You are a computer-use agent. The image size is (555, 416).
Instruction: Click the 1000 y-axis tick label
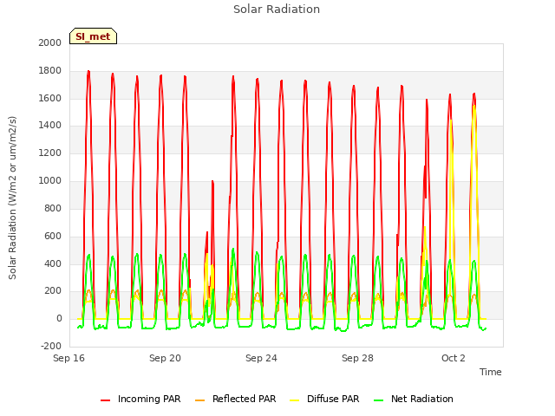tap(50, 181)
